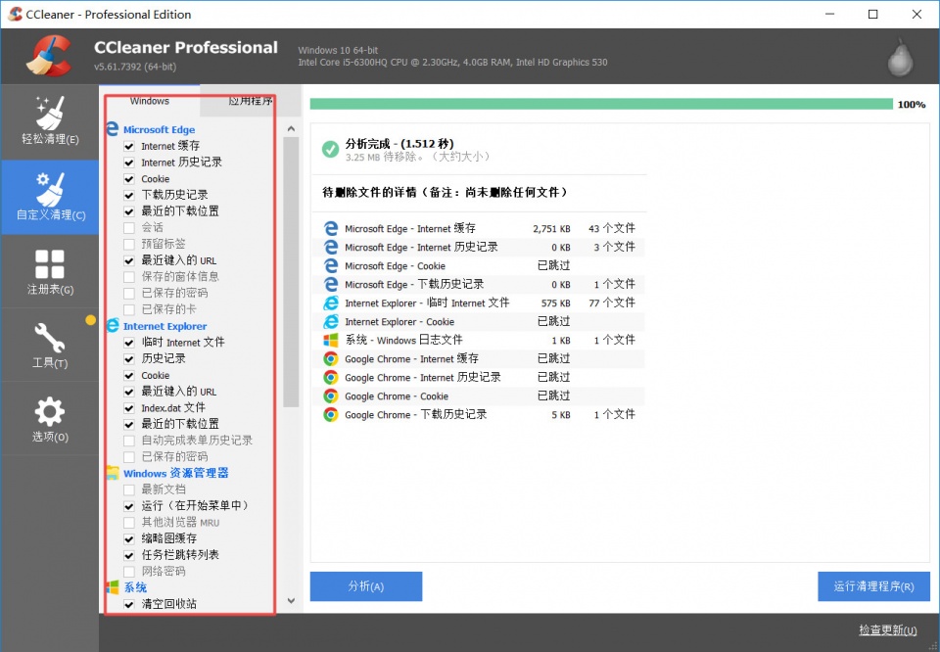The image size is (940, 652).
Task: Click the 100% progress bar
Action: 601,105
